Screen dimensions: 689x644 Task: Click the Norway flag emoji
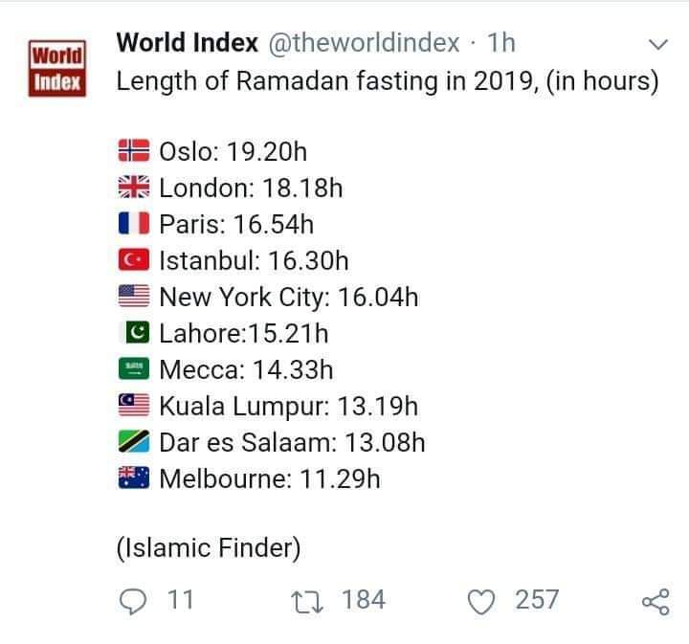pyautogui.click(x=134, y=151)
